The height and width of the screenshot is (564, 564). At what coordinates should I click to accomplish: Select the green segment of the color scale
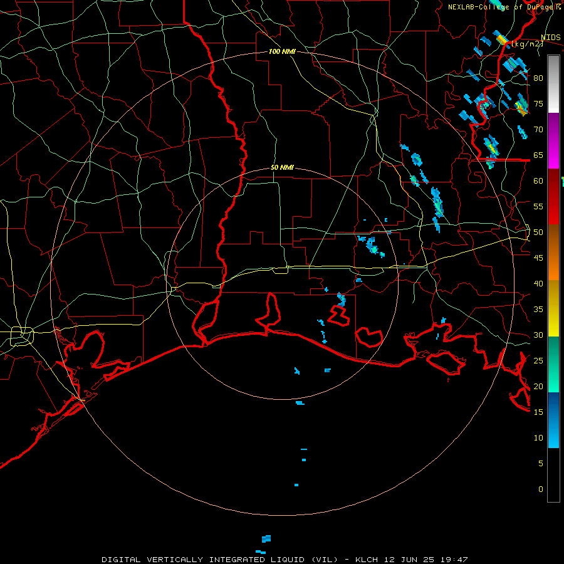click(x=553, y=364)
